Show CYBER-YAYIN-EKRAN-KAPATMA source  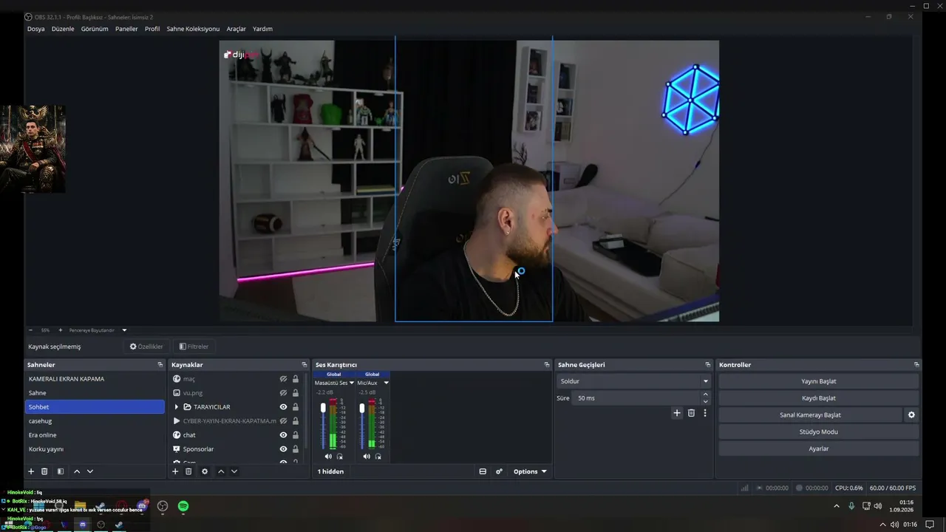coord(283,421)
